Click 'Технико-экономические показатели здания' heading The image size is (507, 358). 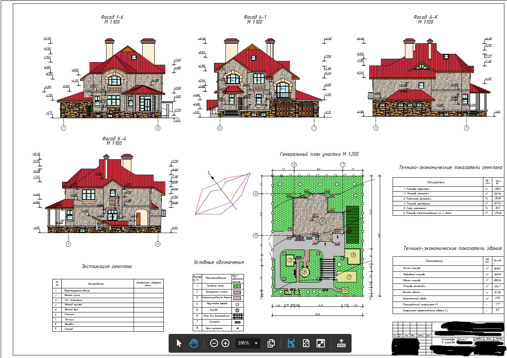coord(452,248)
